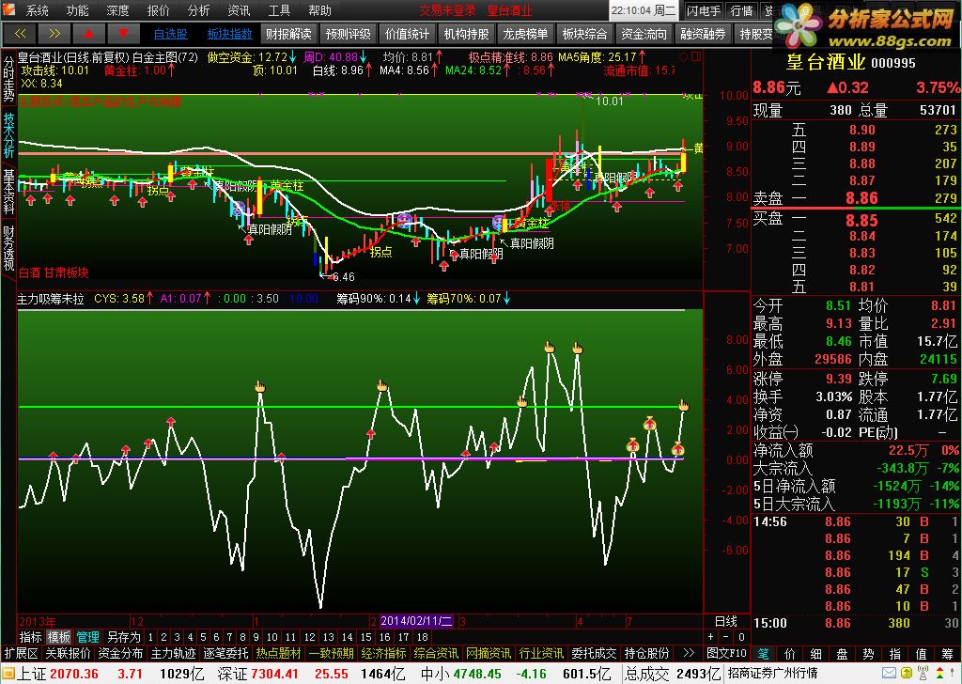Switch to the 指标 tab below chart
This screenshot has width=962, height=684.
coord(31,637)
